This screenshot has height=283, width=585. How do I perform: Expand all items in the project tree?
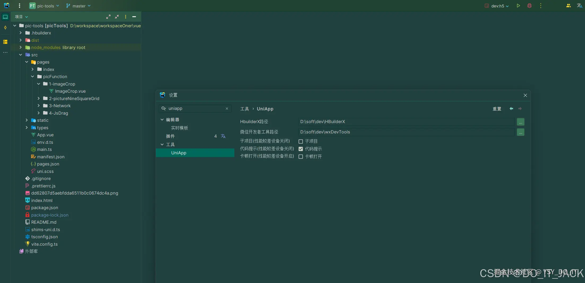point(108,17)
